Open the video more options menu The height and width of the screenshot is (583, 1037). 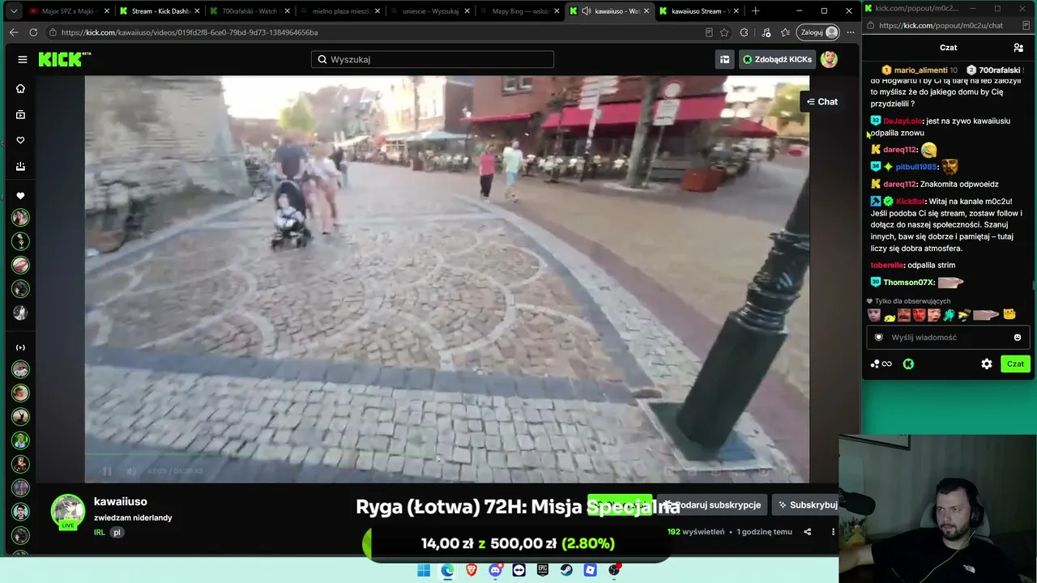pyautogui.click(x=833, y=532)
